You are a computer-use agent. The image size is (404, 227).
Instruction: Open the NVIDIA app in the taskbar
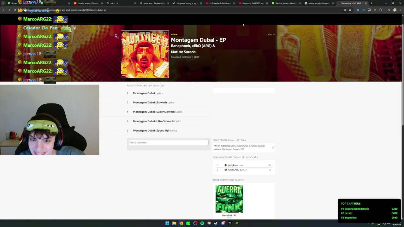click(237, 223)
